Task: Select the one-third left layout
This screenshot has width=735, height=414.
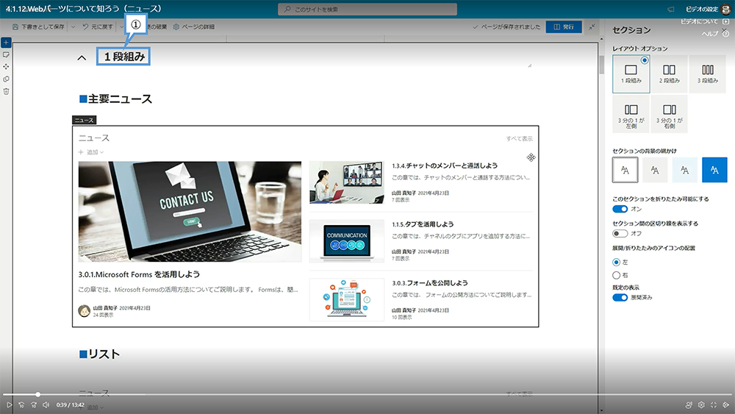Action: click(631, 115)
